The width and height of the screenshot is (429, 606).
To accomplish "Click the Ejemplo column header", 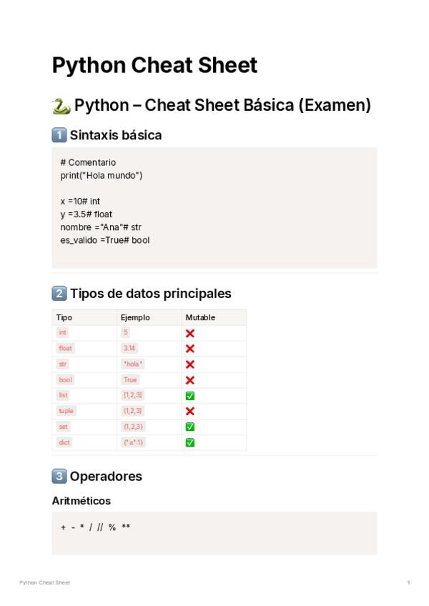I will tap(135, 317).
